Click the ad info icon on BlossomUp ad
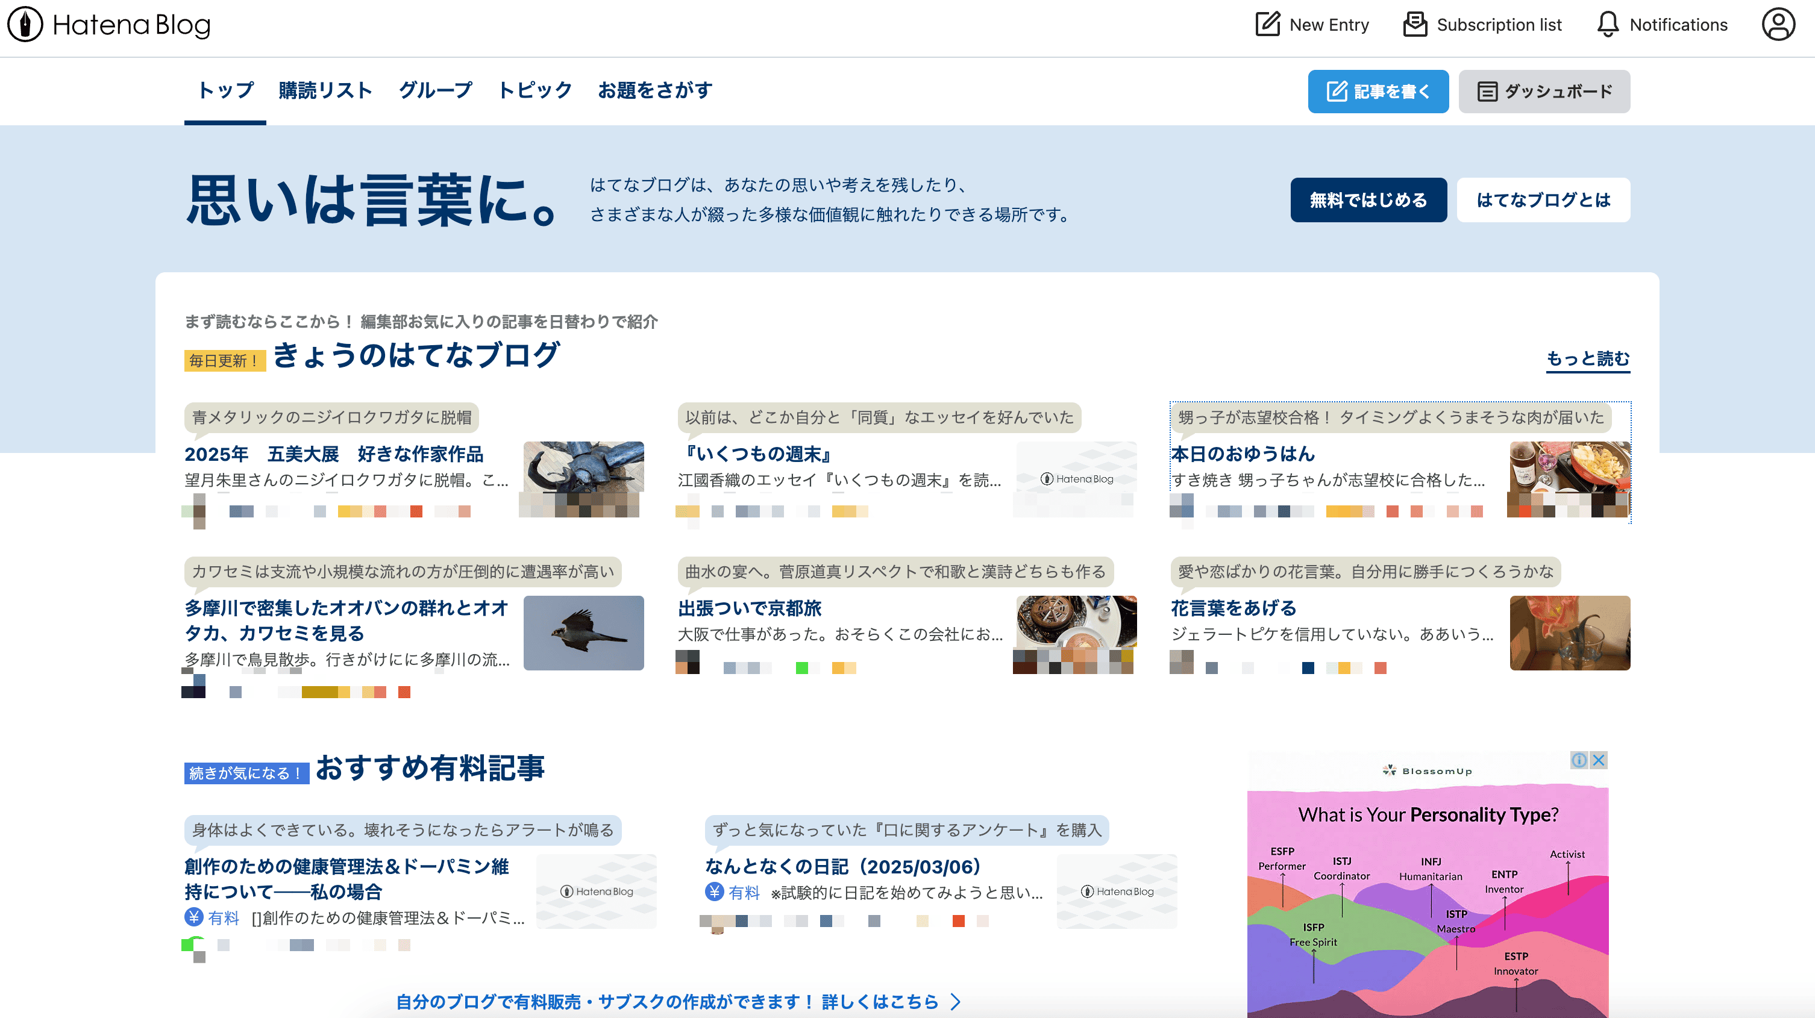This screenshot has width=1815, height=1018. click(x=1579, y=760)
